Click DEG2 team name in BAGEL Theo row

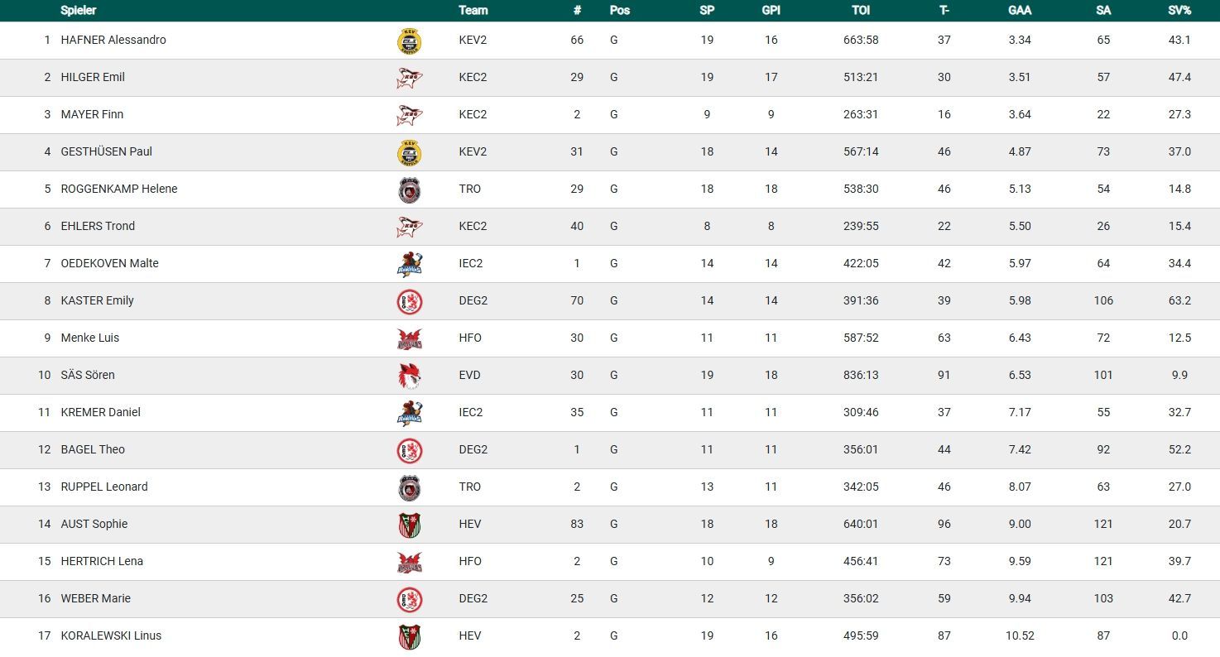(473, 449)
